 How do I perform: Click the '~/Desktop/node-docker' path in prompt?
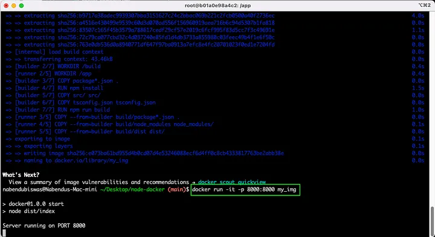coord(132,189)
